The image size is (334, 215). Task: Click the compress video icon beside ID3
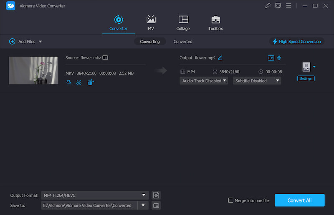pos(279,58)
